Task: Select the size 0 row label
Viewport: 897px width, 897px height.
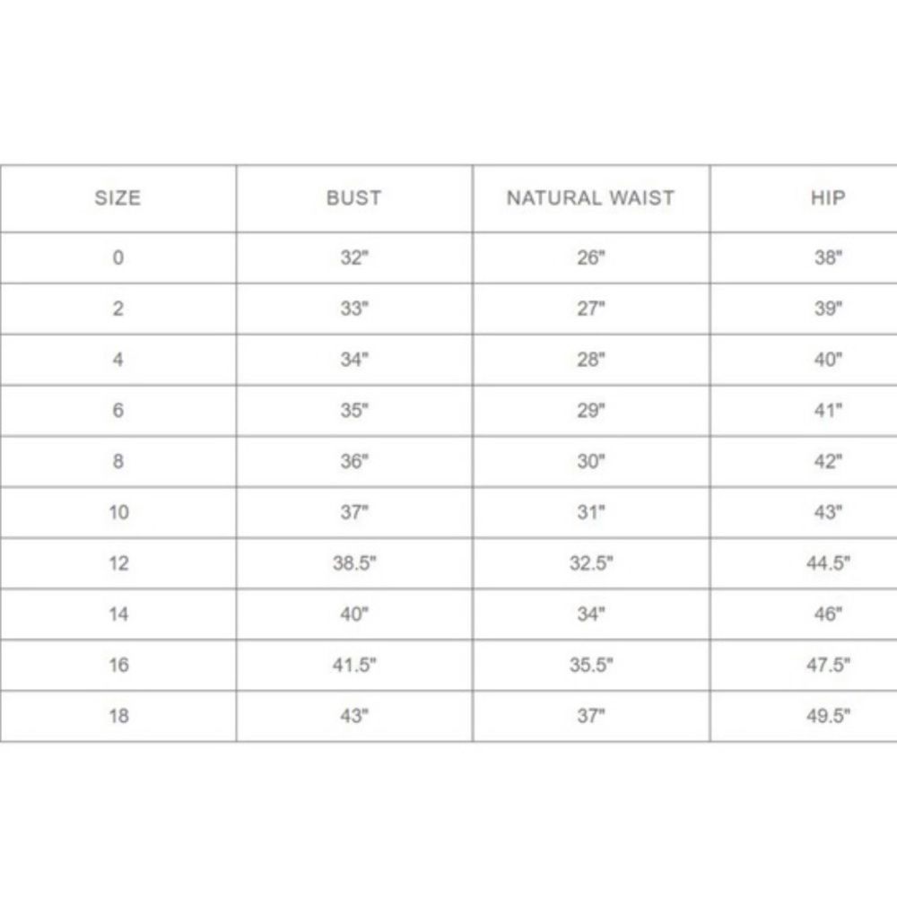Action: tap(118, 257)
